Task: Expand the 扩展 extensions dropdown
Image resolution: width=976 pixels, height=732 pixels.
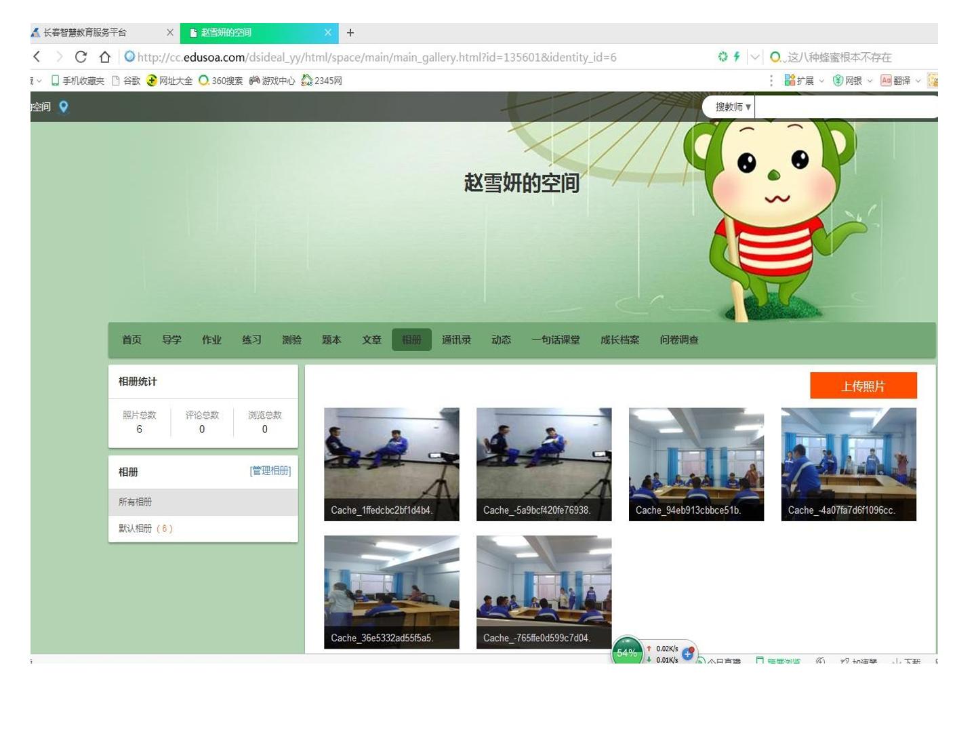Action: [804, 81]
